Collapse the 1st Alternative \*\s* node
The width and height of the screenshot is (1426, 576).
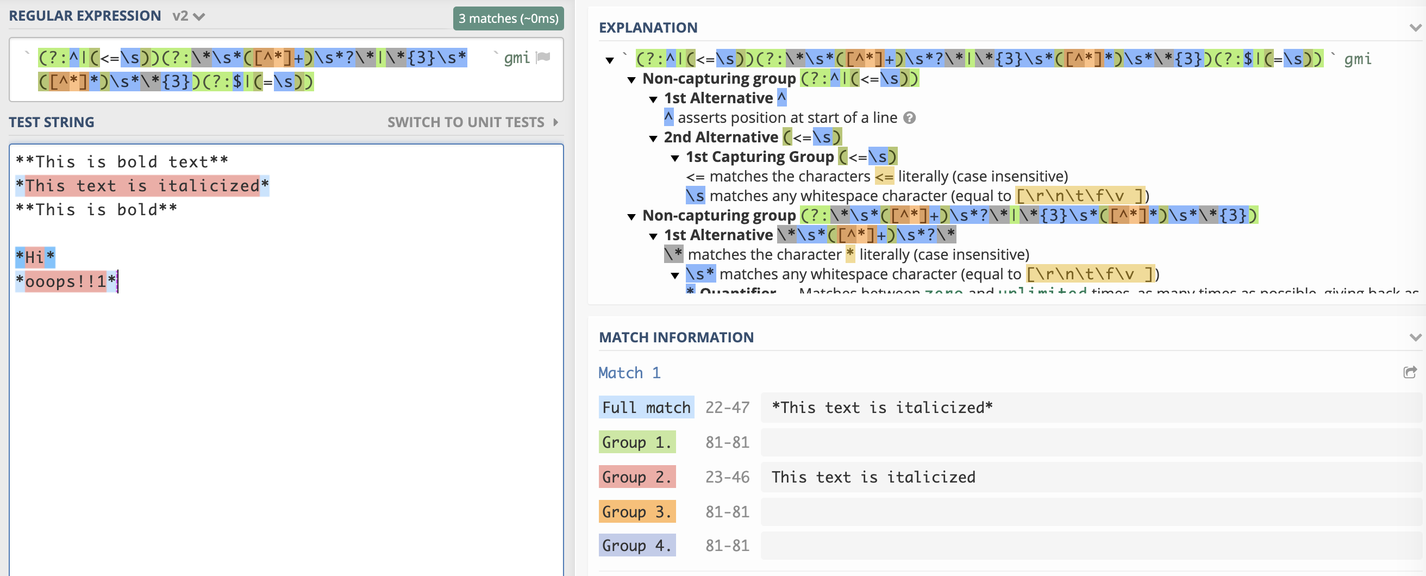click(x=653, y=236)
